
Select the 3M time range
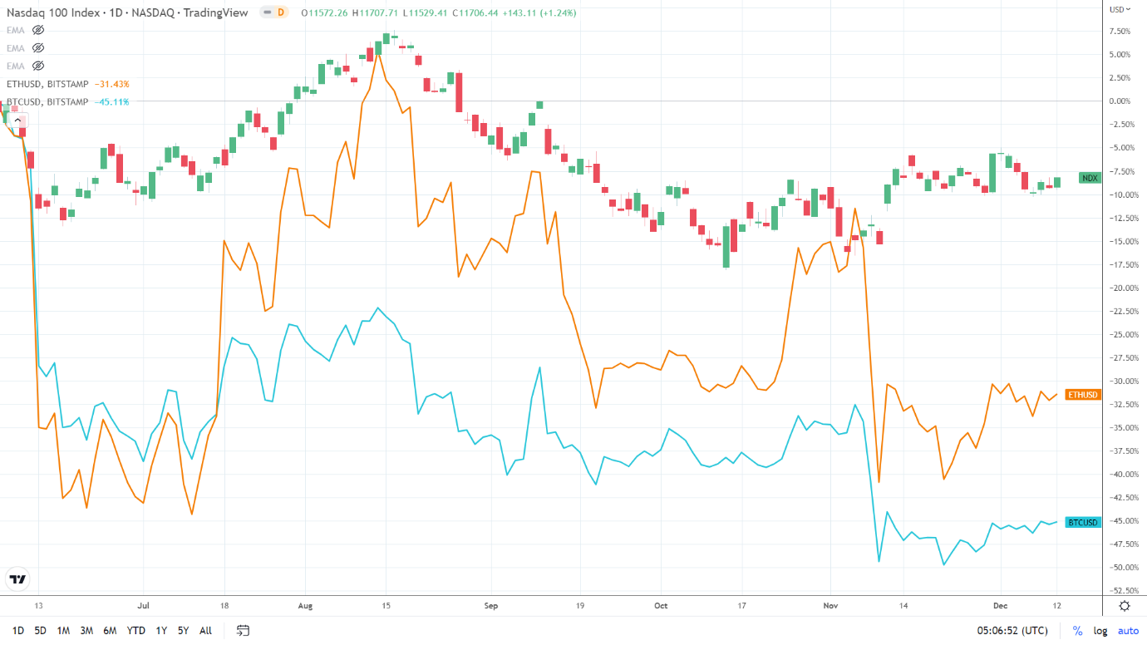[x=86, y=631]
